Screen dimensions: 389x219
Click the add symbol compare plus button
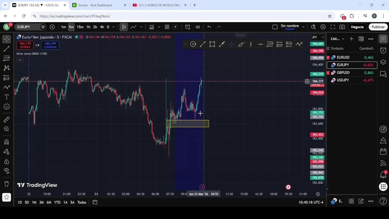pos(52,27)
